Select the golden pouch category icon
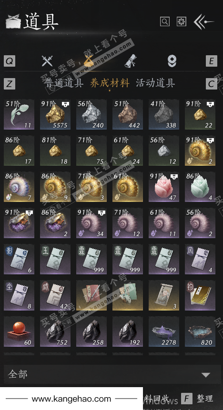 89,60
